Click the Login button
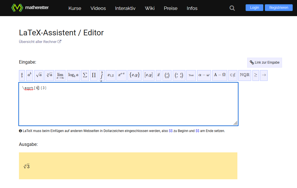Screen dimensions: 297x188 point(254,8)
